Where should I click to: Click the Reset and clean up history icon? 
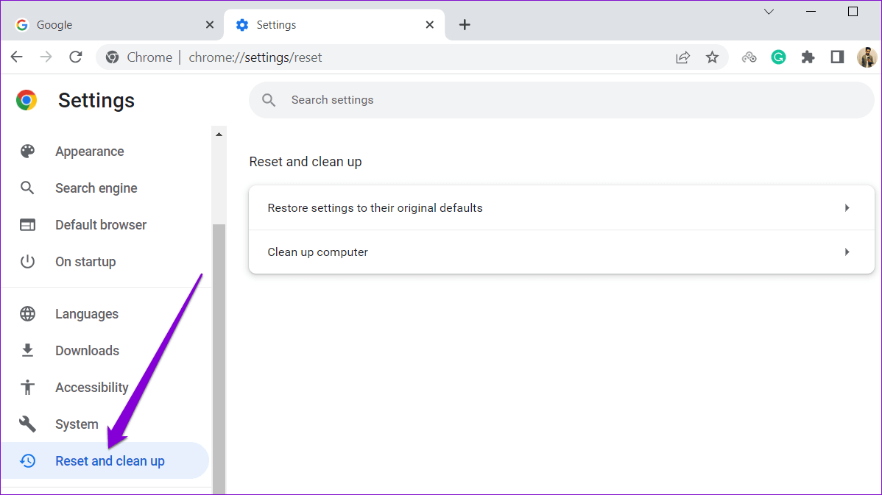pos(27,460)
